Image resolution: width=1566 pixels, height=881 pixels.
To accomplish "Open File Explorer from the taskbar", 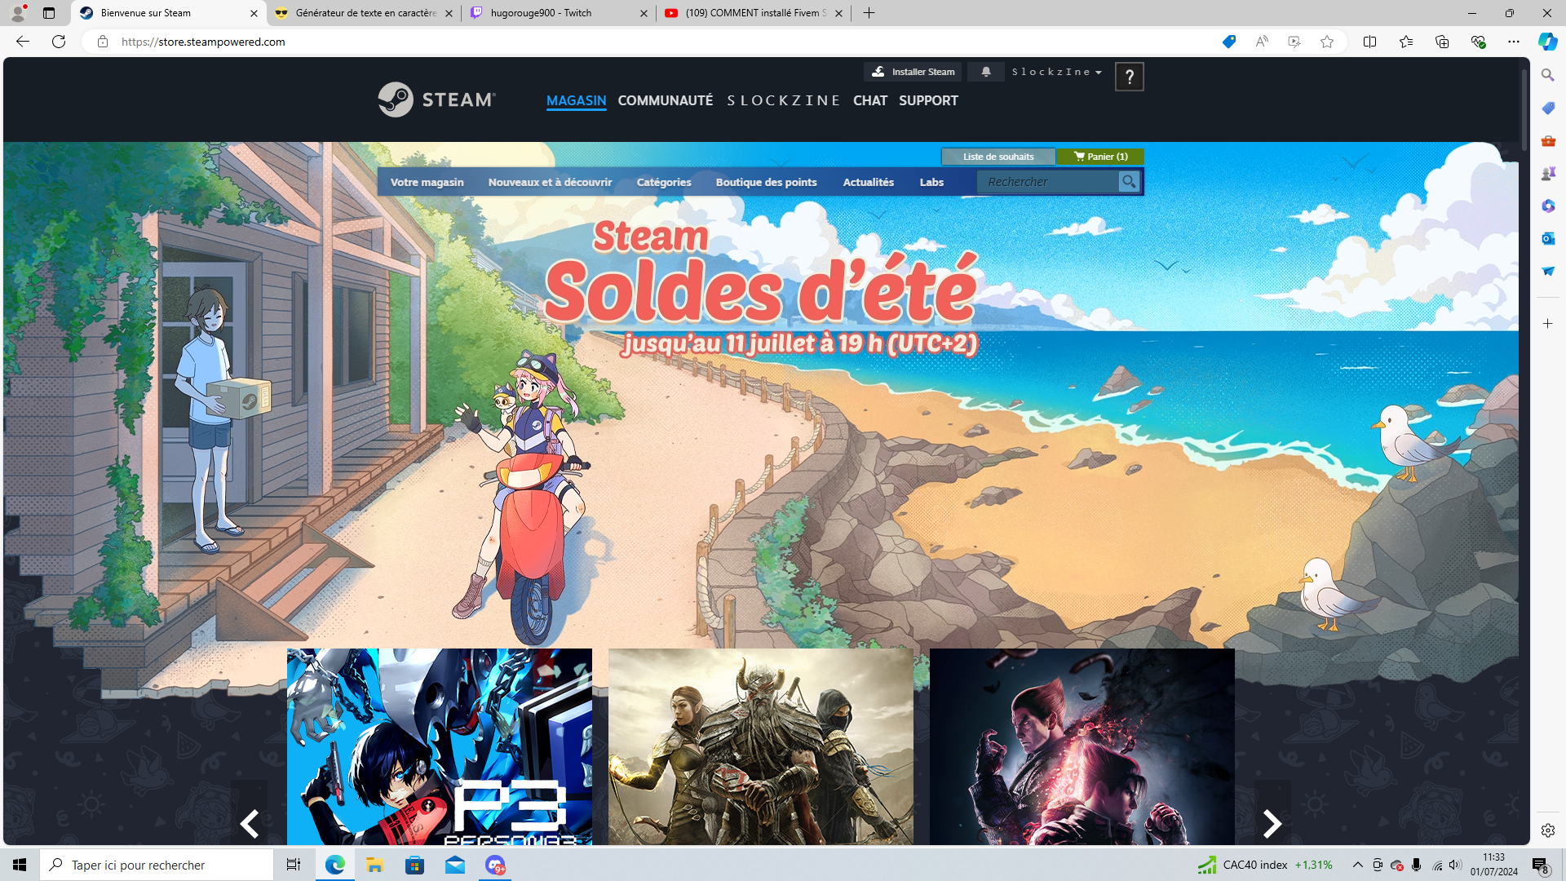I will point(374,865).
